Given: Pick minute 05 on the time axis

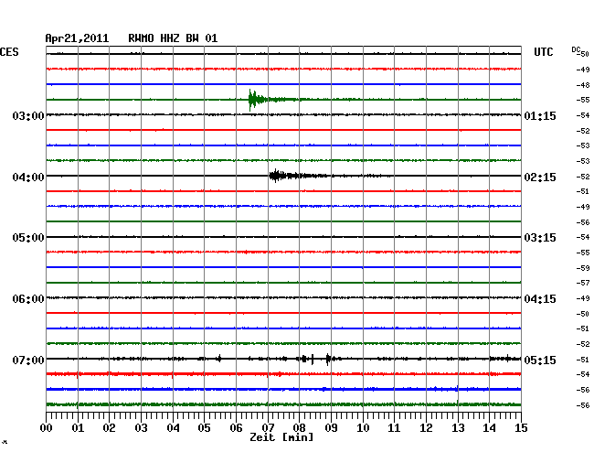Looking at the screenshot, I should tap(204, 428).
